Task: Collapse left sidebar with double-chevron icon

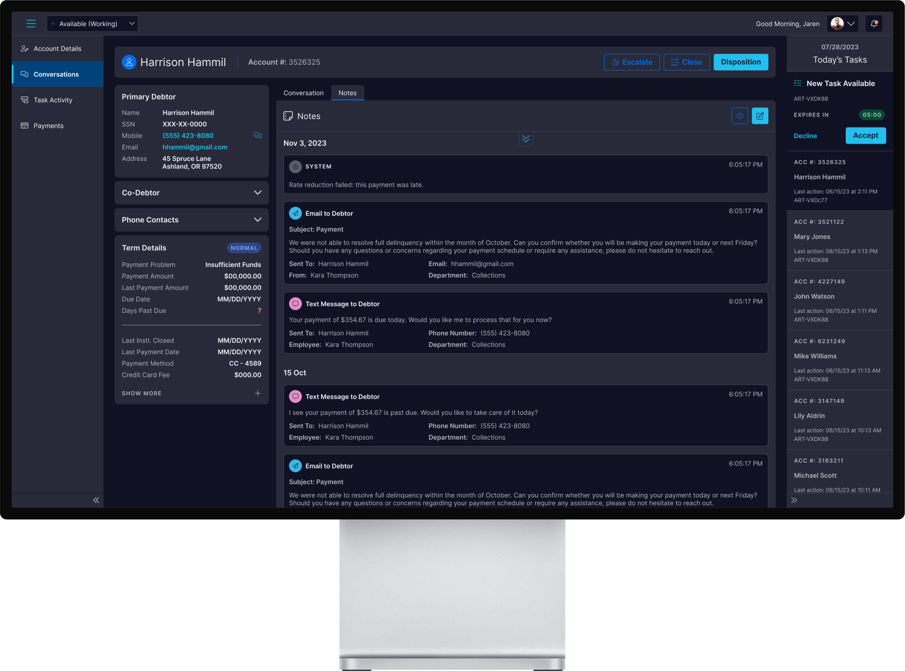Action: click(x=96, y=500)
